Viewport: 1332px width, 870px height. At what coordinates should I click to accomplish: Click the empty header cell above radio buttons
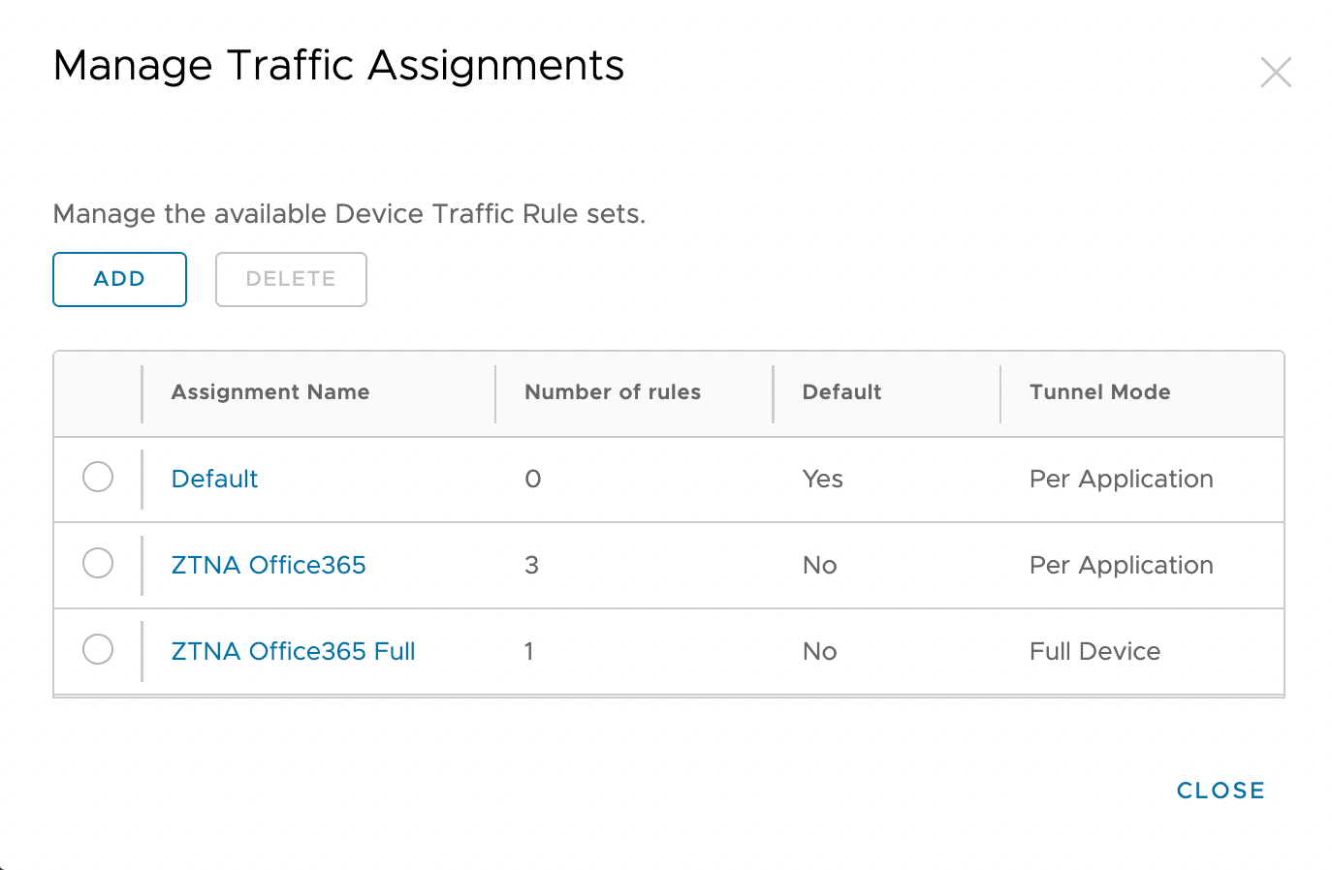(97, 391)
